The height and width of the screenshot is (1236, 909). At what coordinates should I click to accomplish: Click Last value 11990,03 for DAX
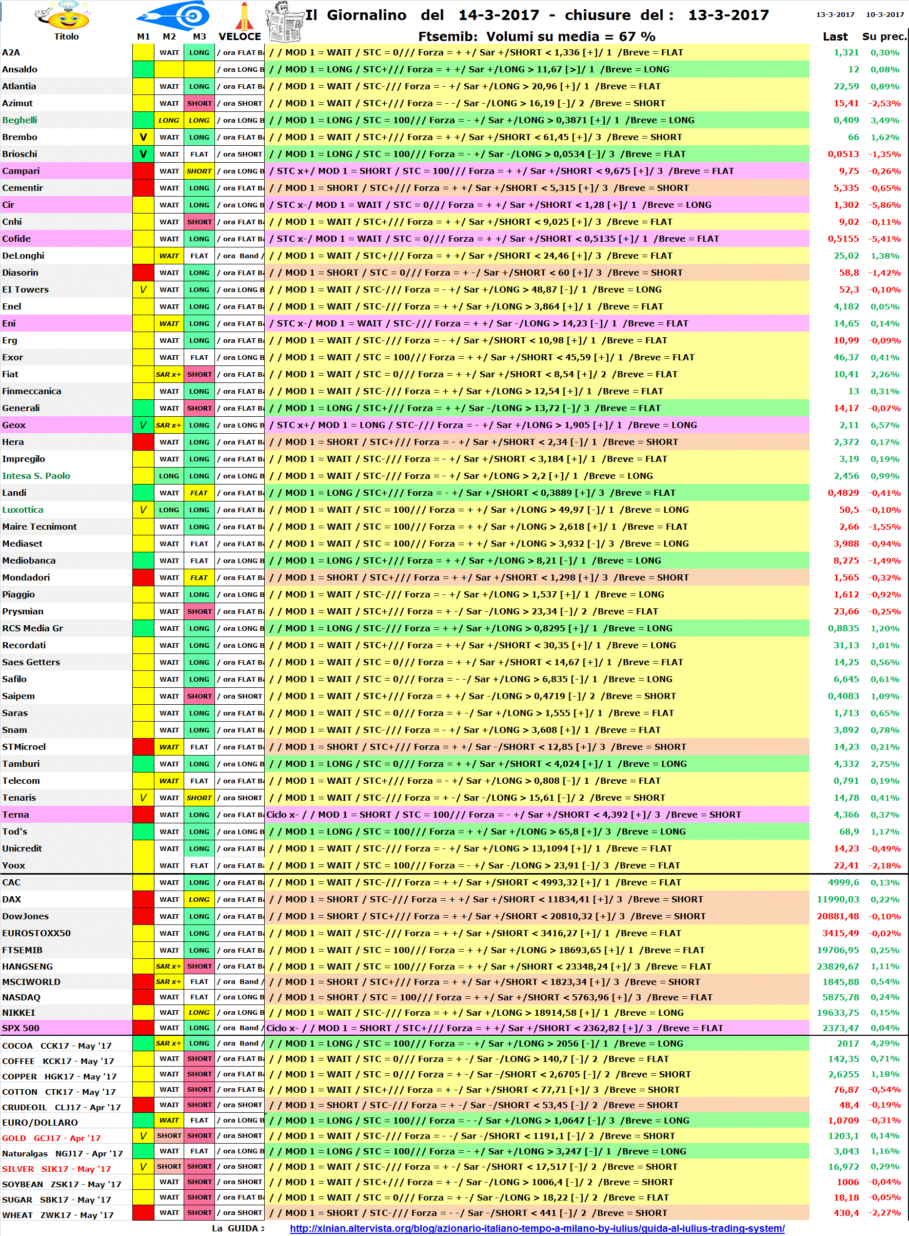[x=838, y=899]
